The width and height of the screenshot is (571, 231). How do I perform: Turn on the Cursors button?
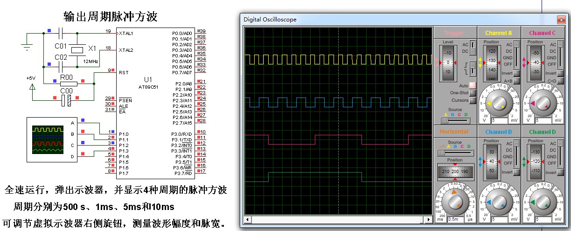click(473, 100)
